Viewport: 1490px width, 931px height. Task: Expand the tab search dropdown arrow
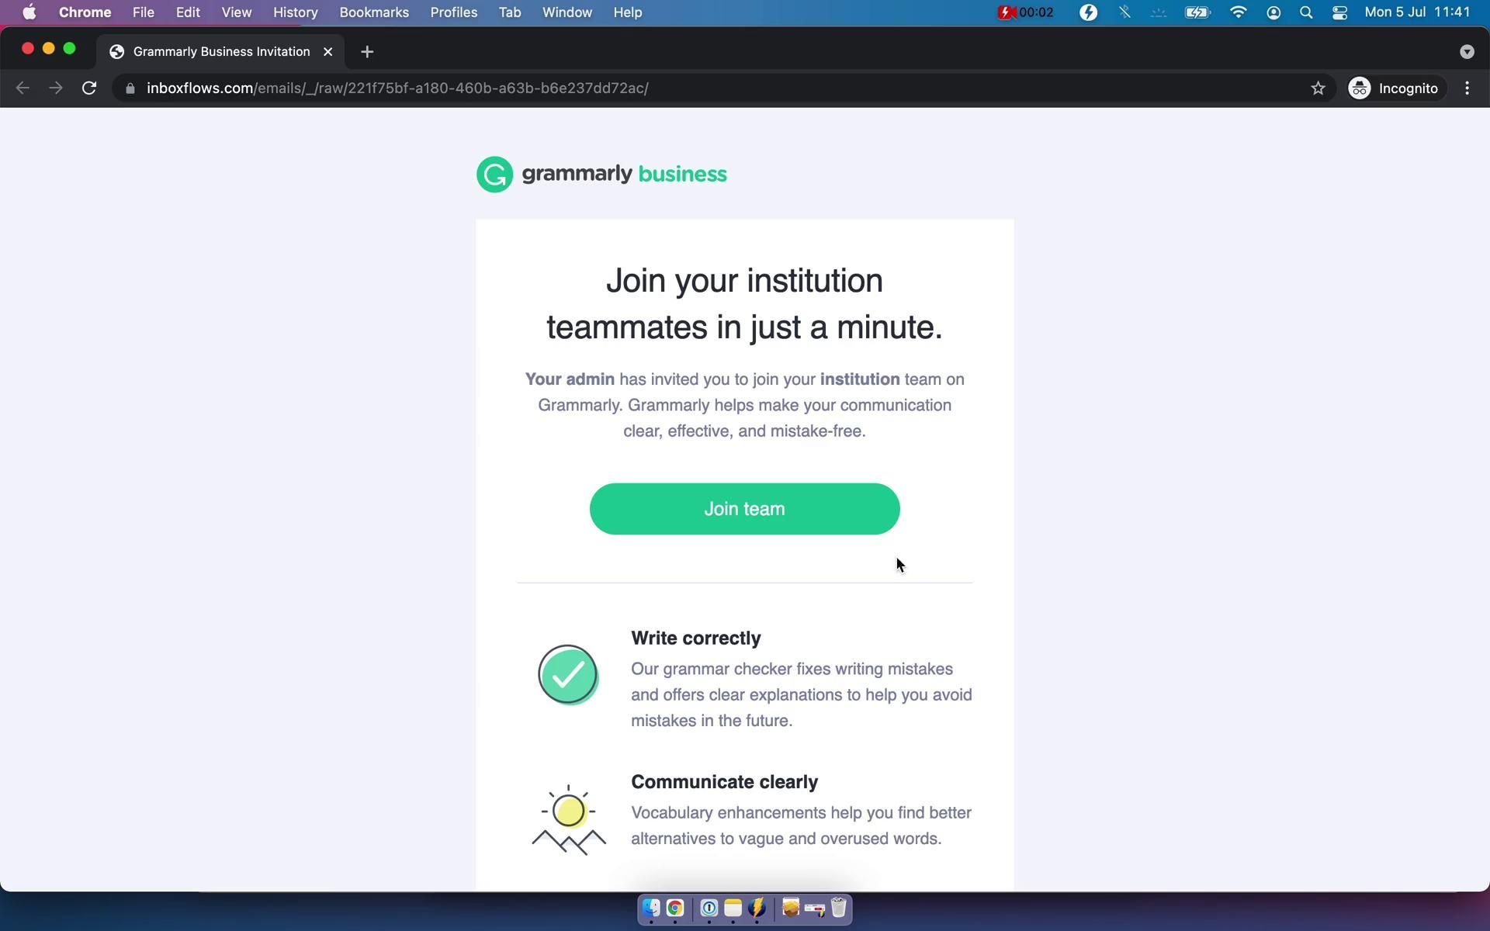[x=1466, y=52]
